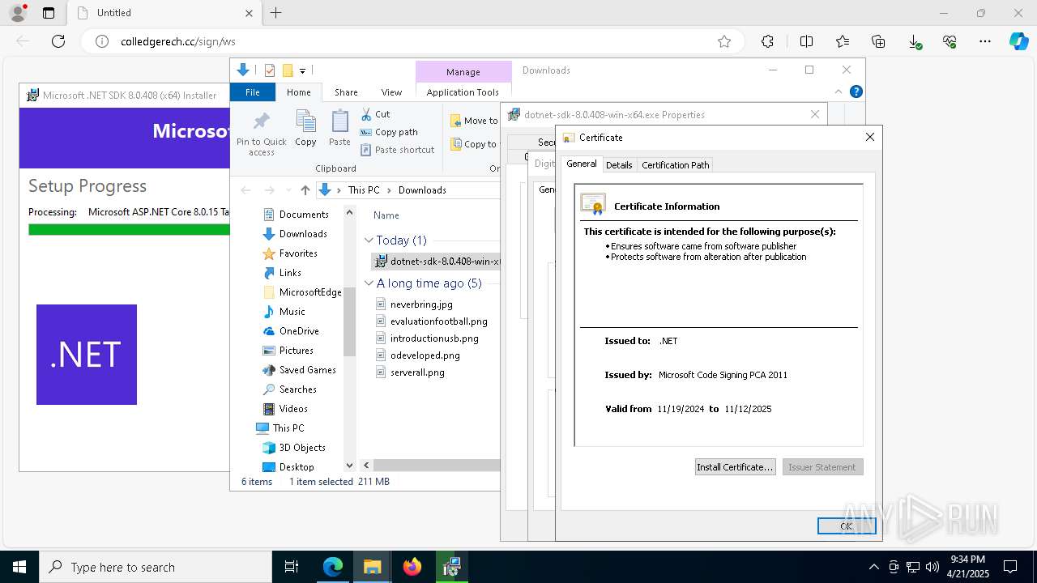Click Copy to in the Explorer ribbon

point(475,144)
